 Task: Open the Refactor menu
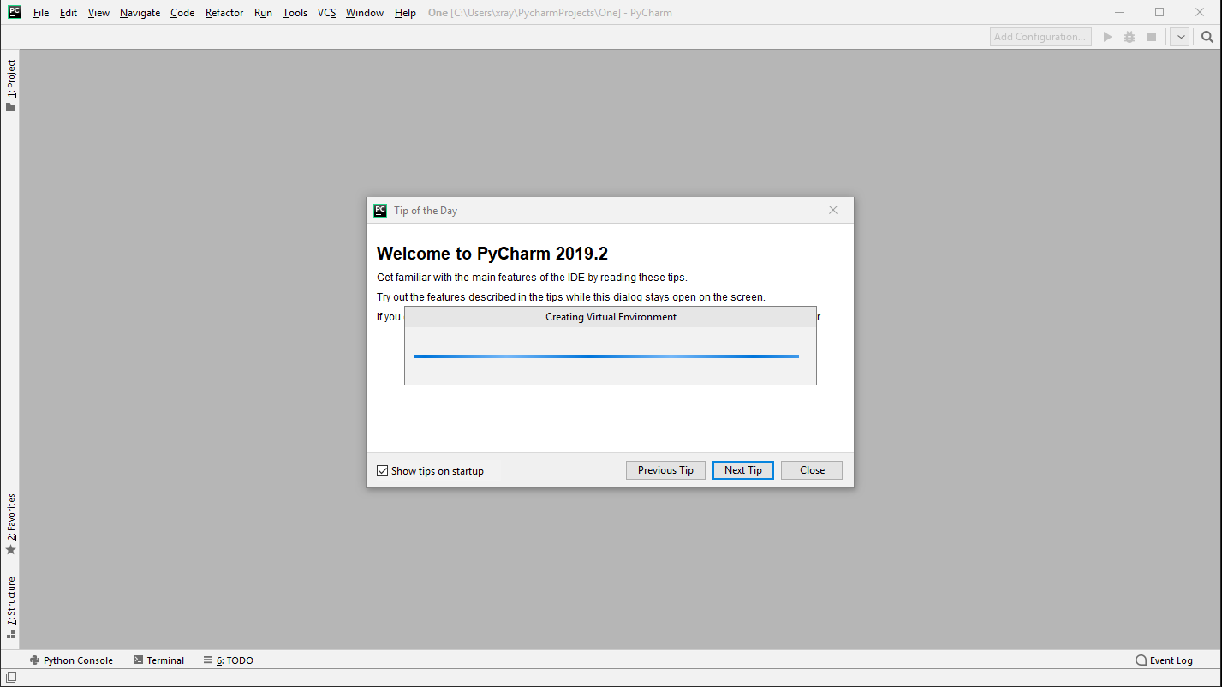pos(224,13)
